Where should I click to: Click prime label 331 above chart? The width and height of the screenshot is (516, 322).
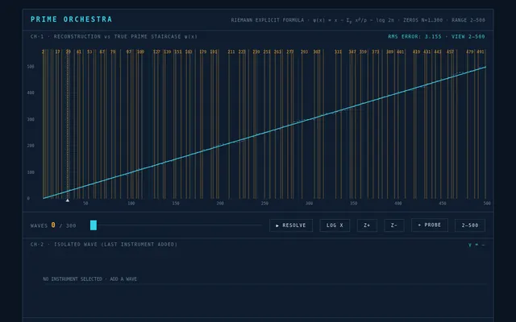point(338,52)
